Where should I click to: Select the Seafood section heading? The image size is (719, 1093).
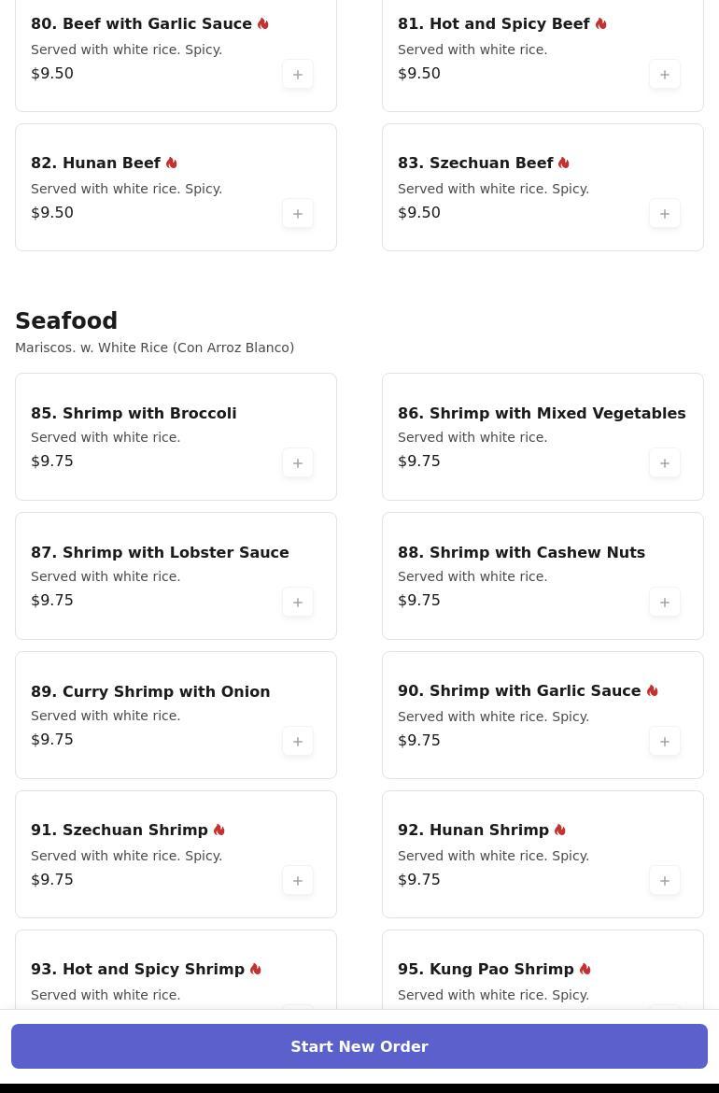pyautogui.click(x=66, y=321)
